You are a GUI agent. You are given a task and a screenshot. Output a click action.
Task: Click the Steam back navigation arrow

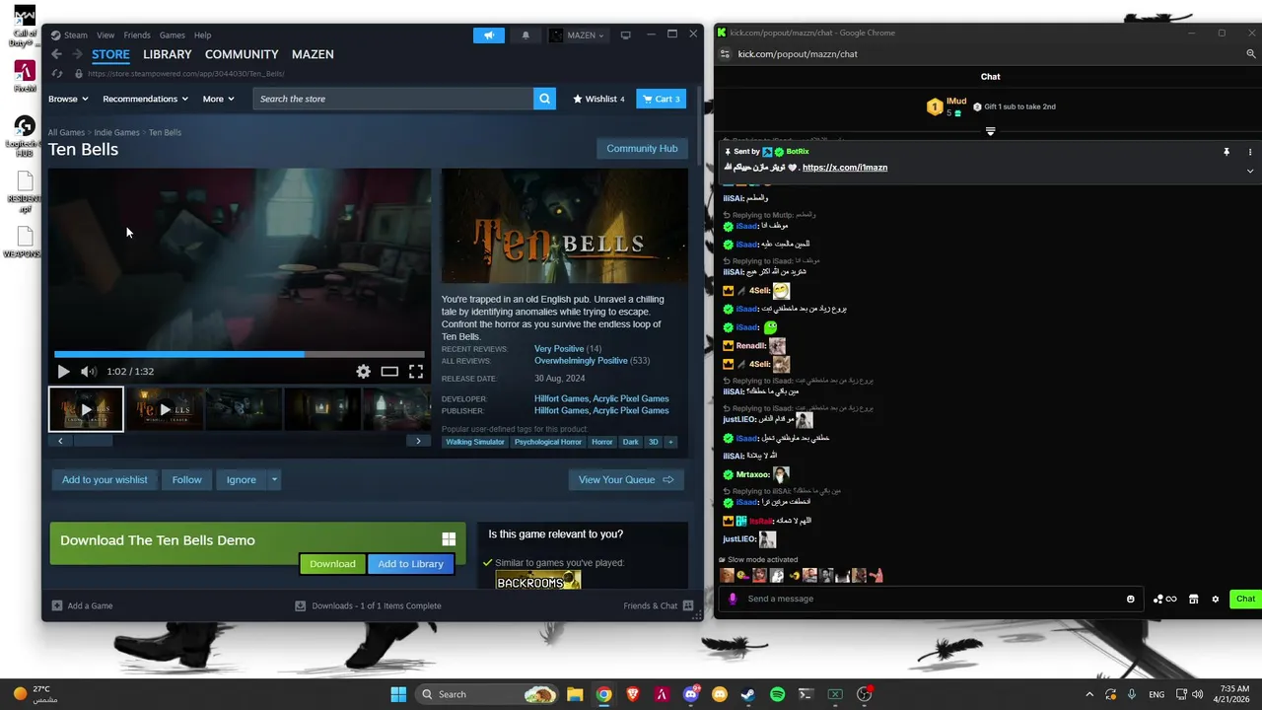(56, 54)
